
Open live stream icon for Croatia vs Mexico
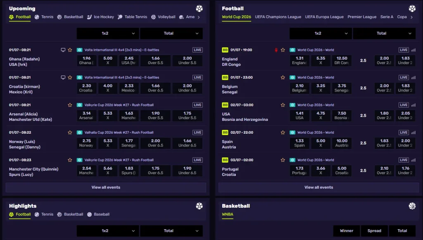click(63, 77)
